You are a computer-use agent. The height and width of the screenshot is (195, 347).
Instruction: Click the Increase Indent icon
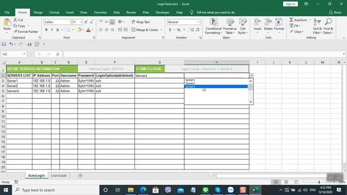pyautogui.click(x=125, y=30)
